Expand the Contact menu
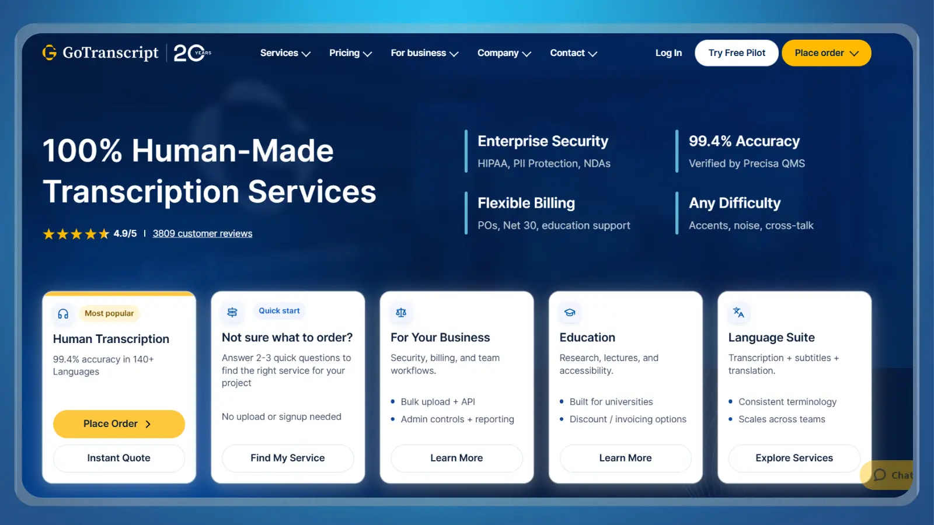This screenshot has width=934, height=525. pyautogui.click(x=573, y=53)
